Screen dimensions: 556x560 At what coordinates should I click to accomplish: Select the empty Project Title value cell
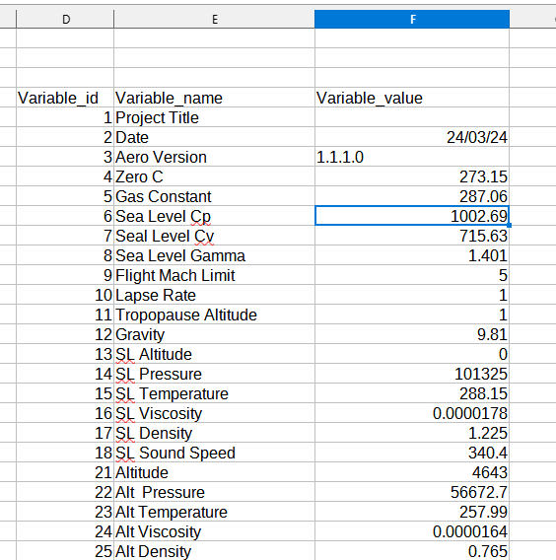[x=412, y=117]
